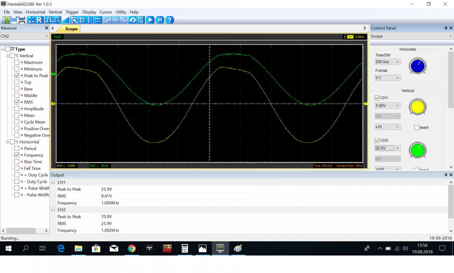
Task: Select the cross cursor icon
Action: [82, 20]
